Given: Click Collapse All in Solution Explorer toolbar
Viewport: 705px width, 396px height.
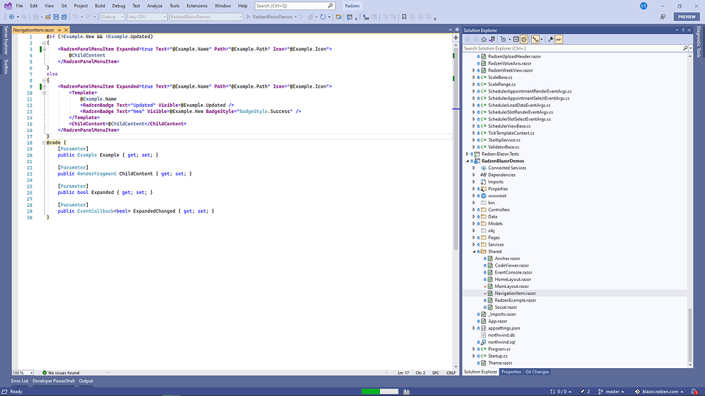Looking at the screenshot, I should point(515,39).
